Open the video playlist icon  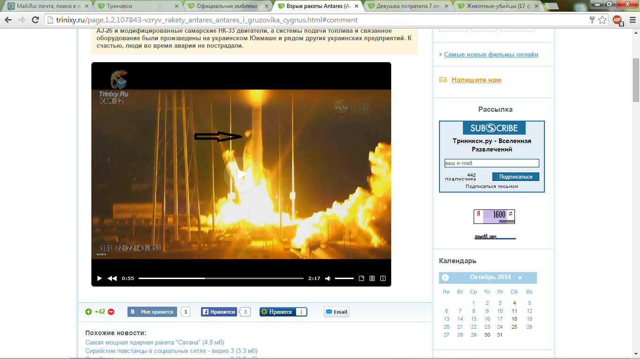click(x=372, y=278)
